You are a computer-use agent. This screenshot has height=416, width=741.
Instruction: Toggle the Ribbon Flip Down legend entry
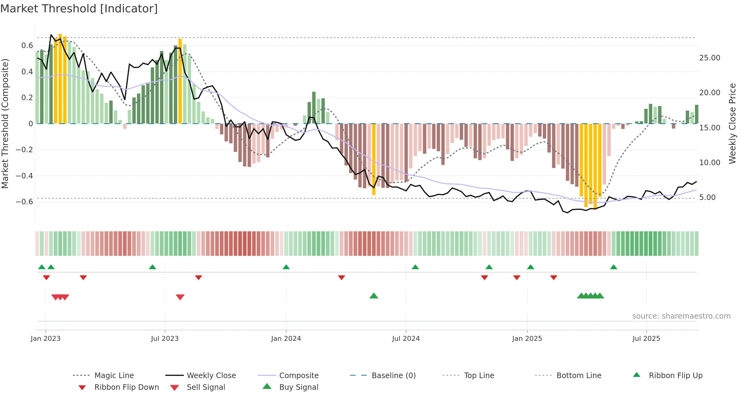click(118, 387)
